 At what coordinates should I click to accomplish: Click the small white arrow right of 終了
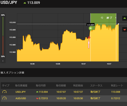coord(116,18)
